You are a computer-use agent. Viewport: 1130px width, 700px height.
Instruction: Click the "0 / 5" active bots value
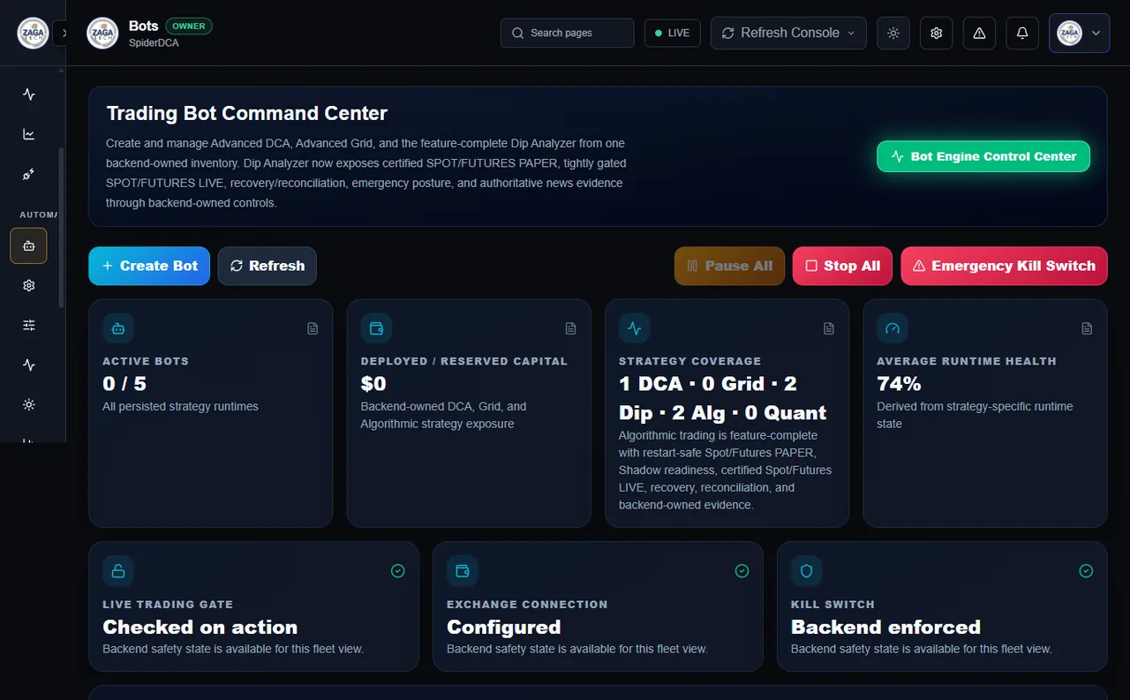124,384
